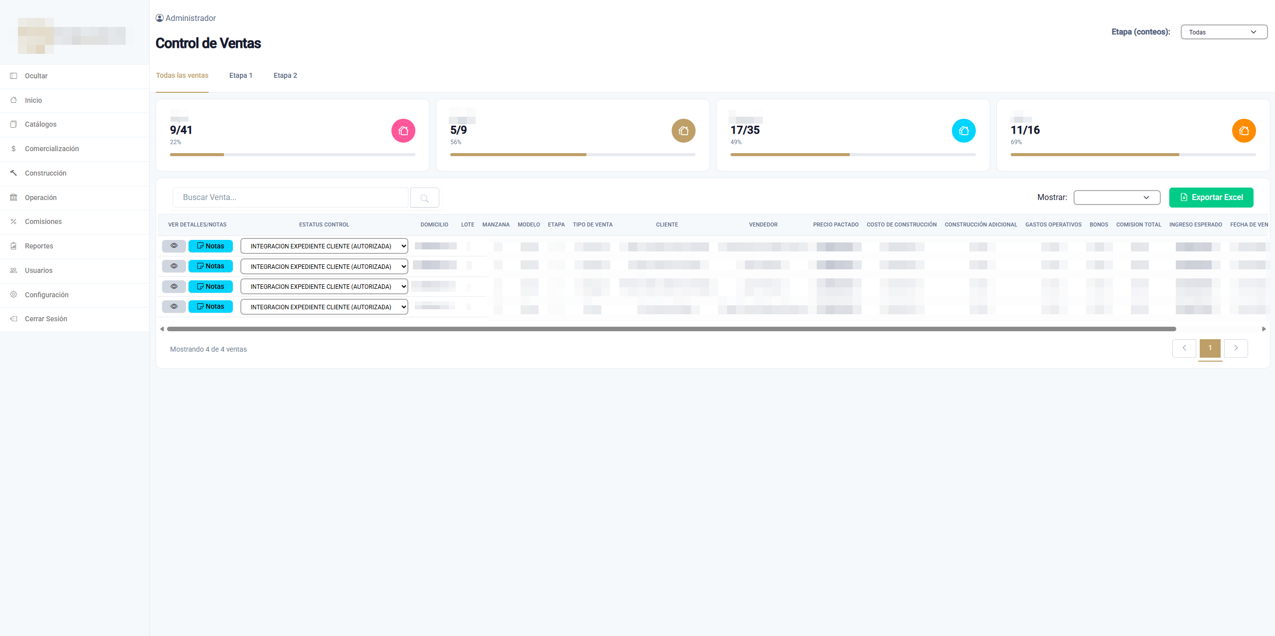Open Notas for third row
The image size is (1275, 636).
tap(210, 286)
